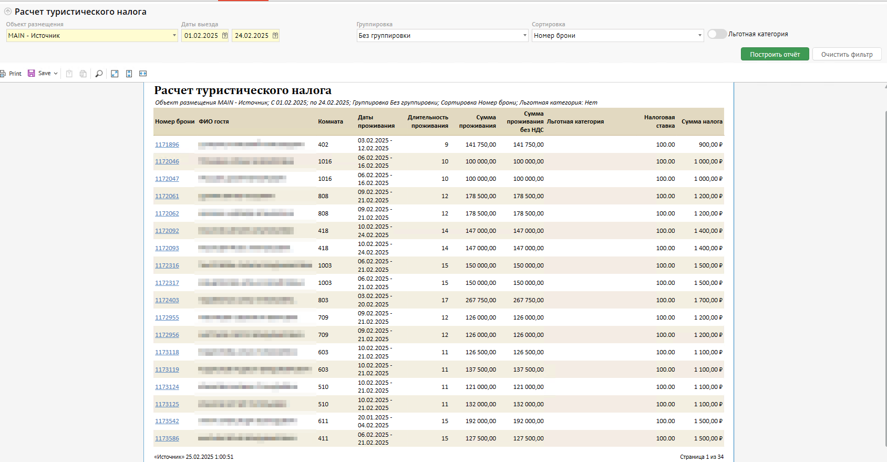This screenshot has width=887, height=462.
Task: Click the end date field 24.02.2025
Action: [251, 36]
